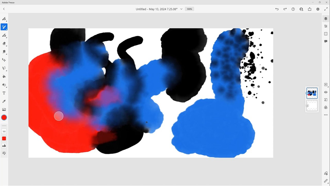Image resolution: width=330 pixels, height=186 pixels.
Task: Open the layer mask option icon
Action: coord(326,100)
